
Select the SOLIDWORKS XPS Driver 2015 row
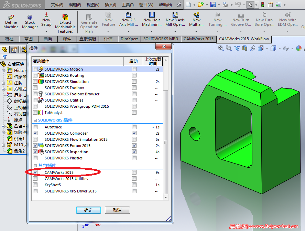pyautogui.click(x=97, y=191)
